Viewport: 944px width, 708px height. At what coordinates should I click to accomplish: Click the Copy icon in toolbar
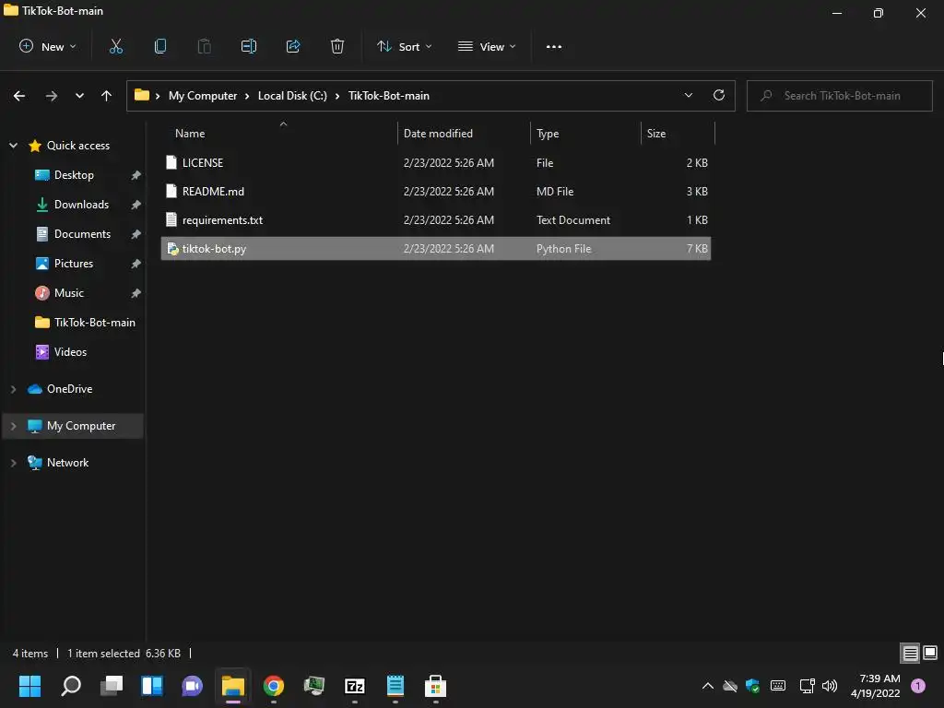click(160, 46)
